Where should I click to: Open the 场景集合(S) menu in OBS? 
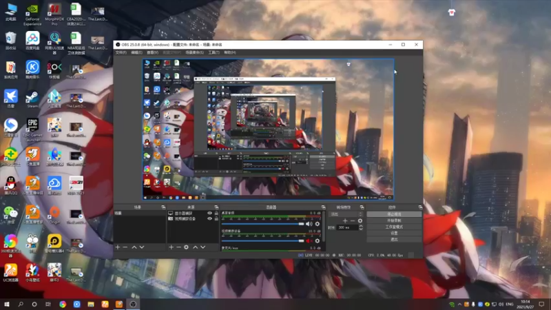pyautogui.click(x=194, y=52)
